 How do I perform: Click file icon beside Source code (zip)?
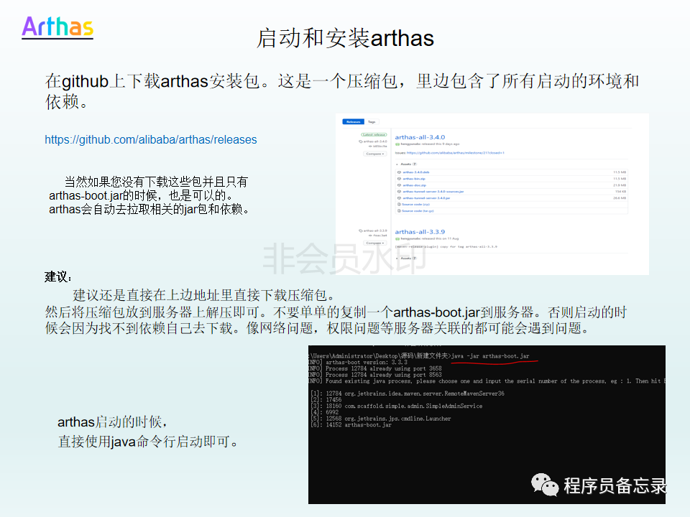399,205
